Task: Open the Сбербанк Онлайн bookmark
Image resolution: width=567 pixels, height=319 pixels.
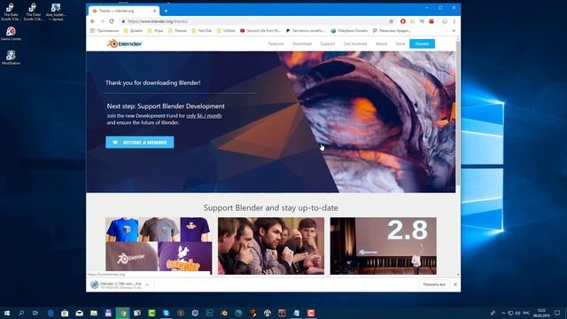Action: click(x=349, y=31)
